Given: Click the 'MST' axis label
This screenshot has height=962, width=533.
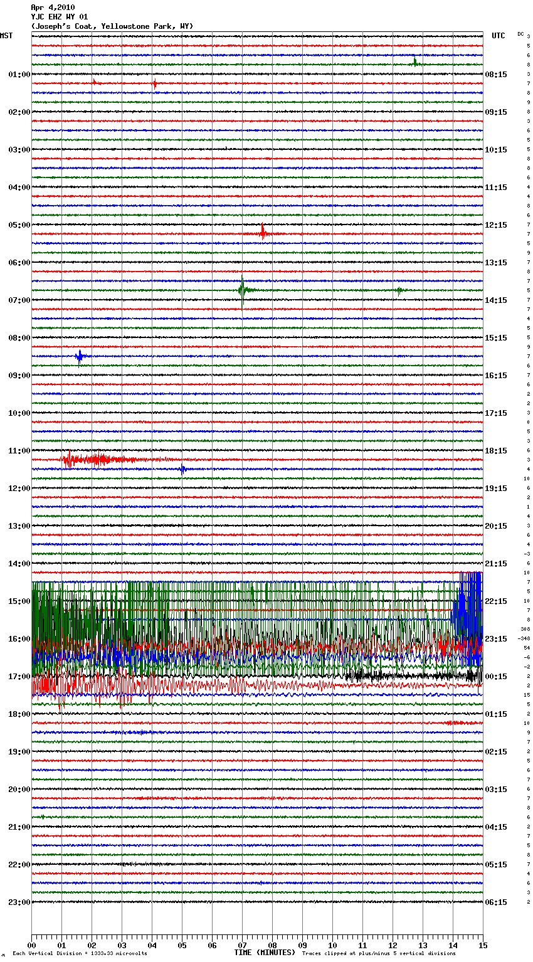Looking at the screenshot, I should 6,36.
